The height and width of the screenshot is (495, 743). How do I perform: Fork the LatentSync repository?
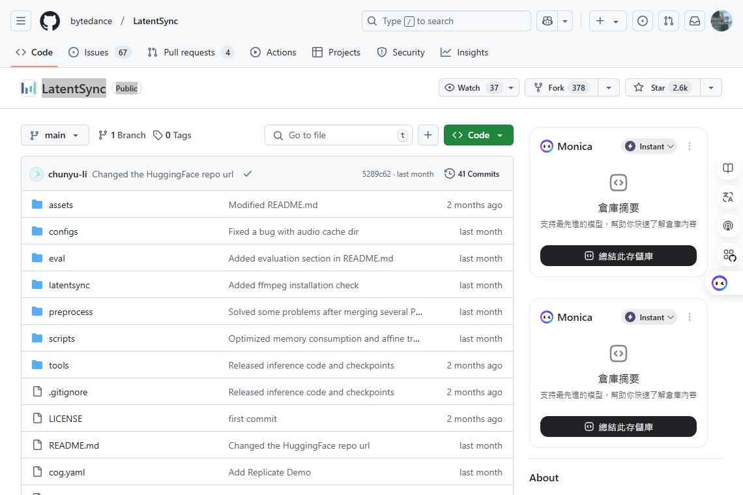point(562,87)
